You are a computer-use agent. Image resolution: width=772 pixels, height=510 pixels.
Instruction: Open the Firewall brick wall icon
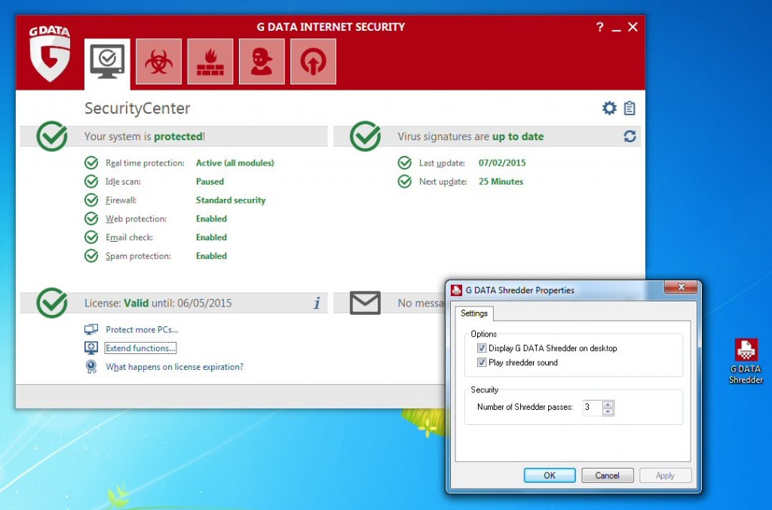[x=210, y=62]
